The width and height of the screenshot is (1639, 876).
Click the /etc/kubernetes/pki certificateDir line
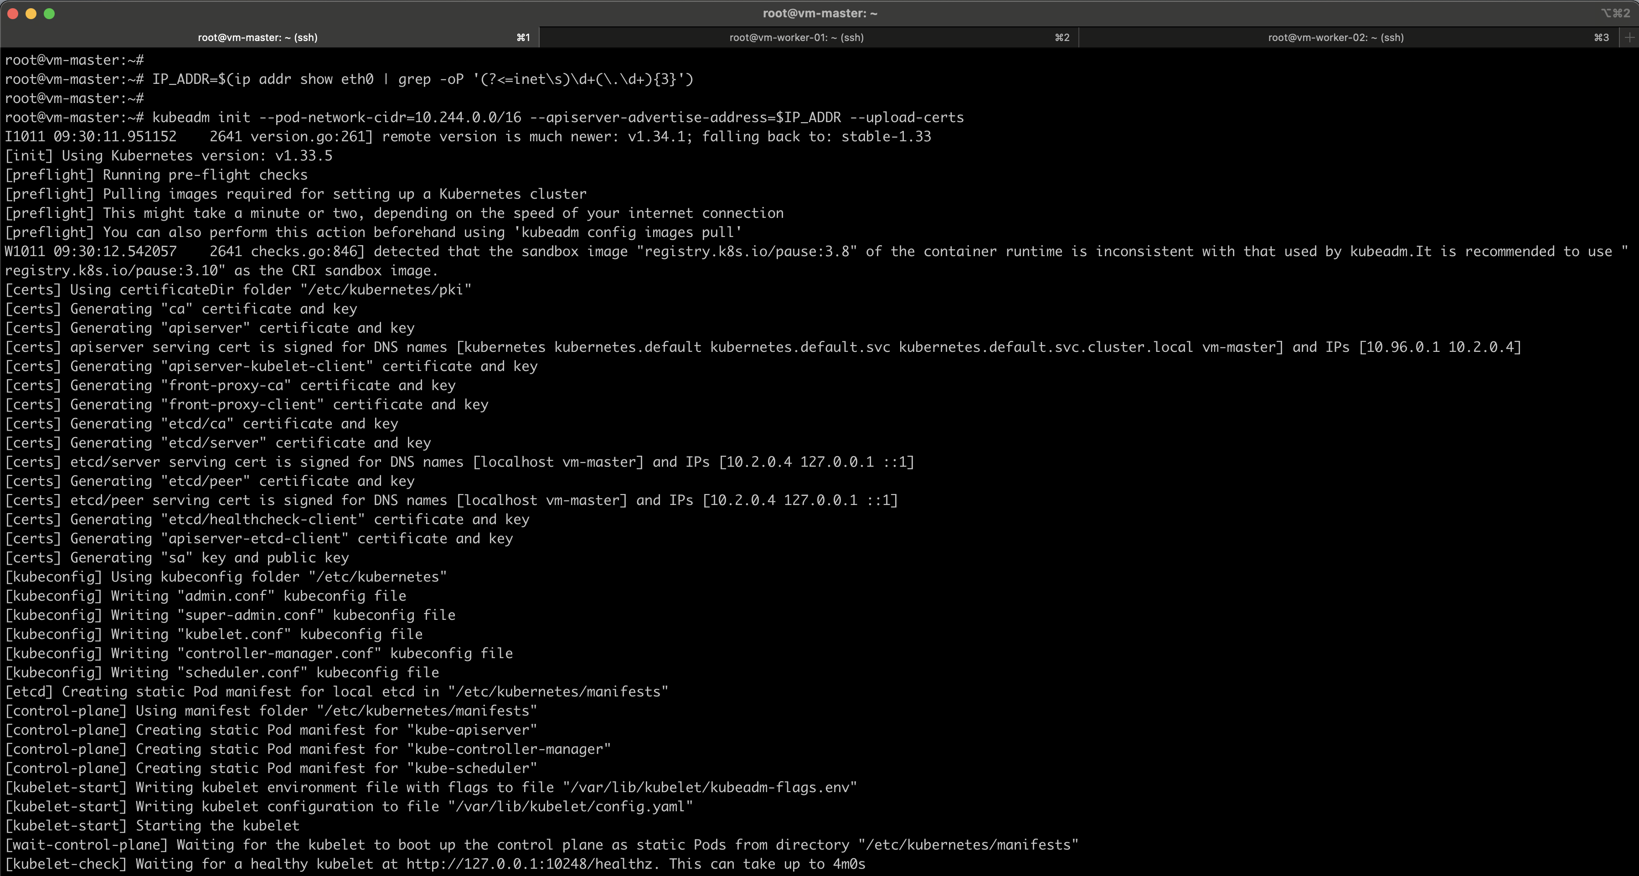click(x=238, y=290)
